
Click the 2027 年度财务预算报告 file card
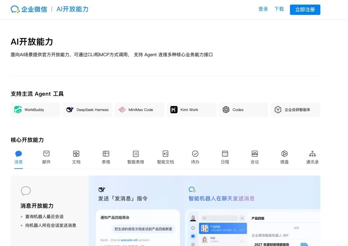[281, 243]
